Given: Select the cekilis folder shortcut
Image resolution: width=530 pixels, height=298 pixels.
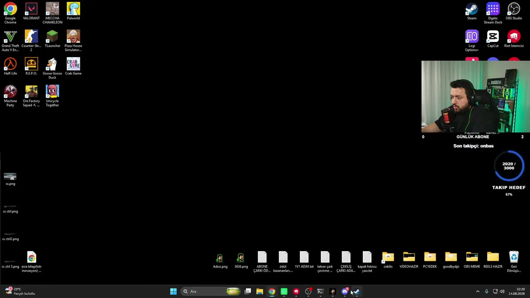Looking at the screenshot, I should [388, 260].
